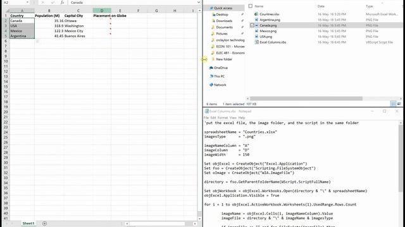The width and height of the screenshot is (405, 227).
Task: Open Downloads folder in Quick access
Action: tap(224, 21)
